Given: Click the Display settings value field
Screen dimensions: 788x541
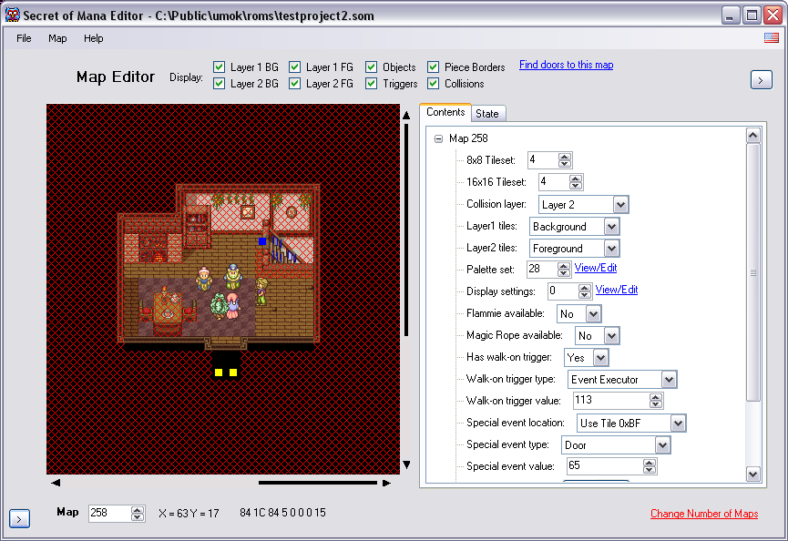Looking at the screenshot, I should point(563,291).
